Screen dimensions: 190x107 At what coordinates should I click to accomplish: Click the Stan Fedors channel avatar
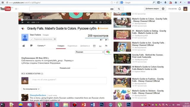25,37
